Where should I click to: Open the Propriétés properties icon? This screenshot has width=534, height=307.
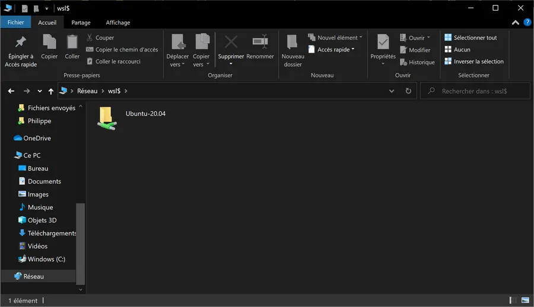point(383,43)
